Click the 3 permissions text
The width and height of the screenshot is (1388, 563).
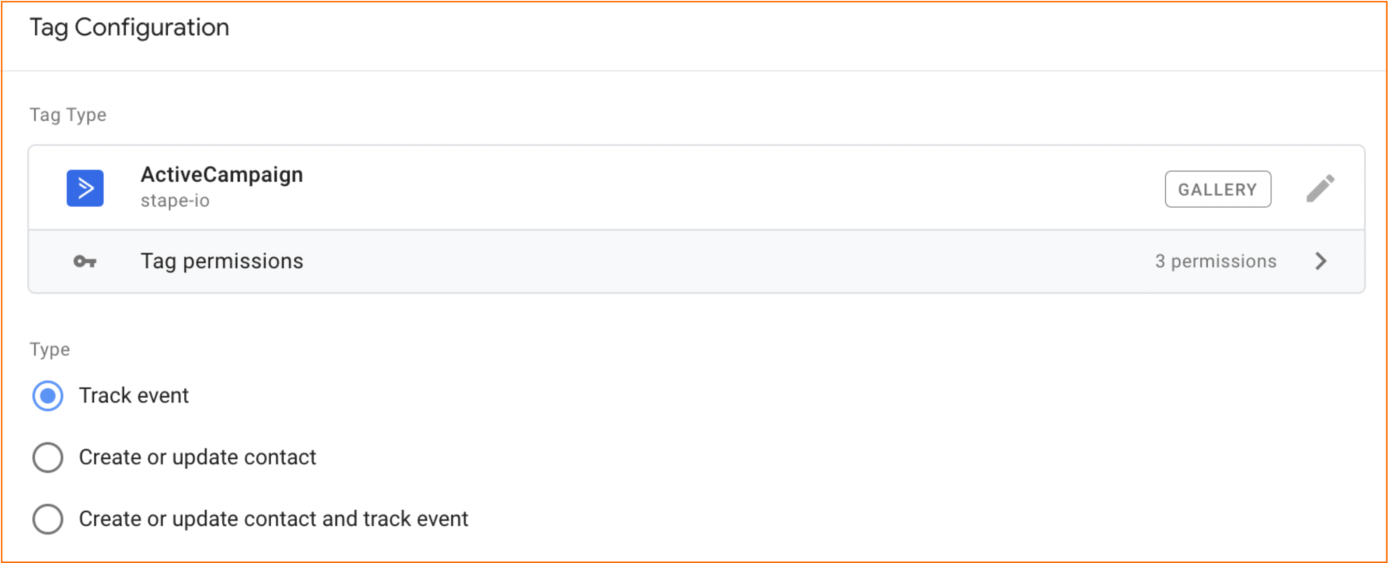[x=1215, y=261]
